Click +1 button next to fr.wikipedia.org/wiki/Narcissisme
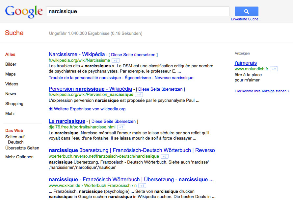 (115, 60)
